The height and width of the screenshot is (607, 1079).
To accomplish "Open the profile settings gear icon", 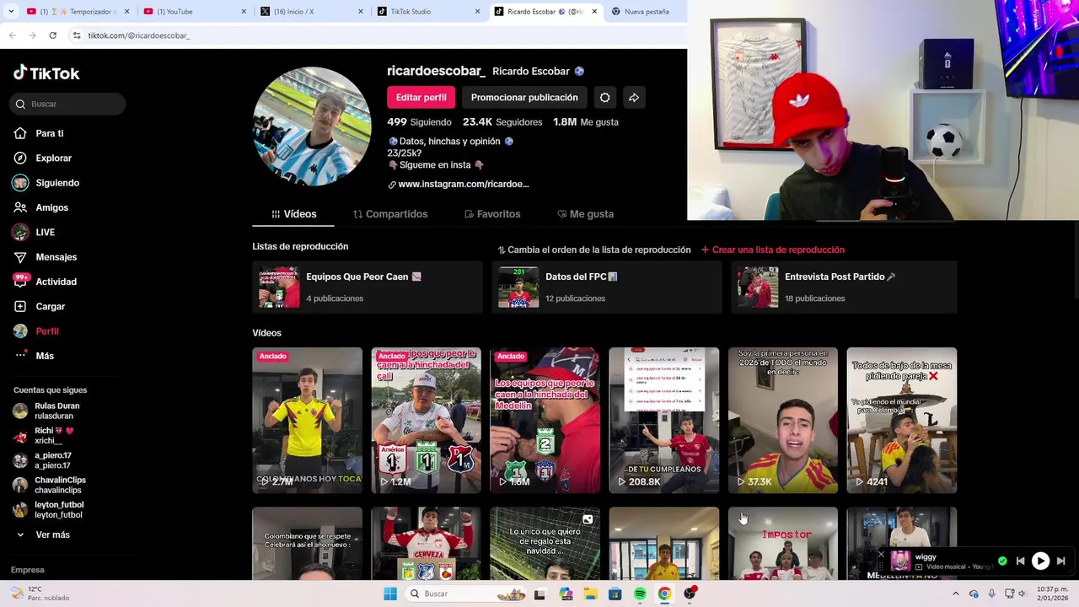I will coord(604,98).
